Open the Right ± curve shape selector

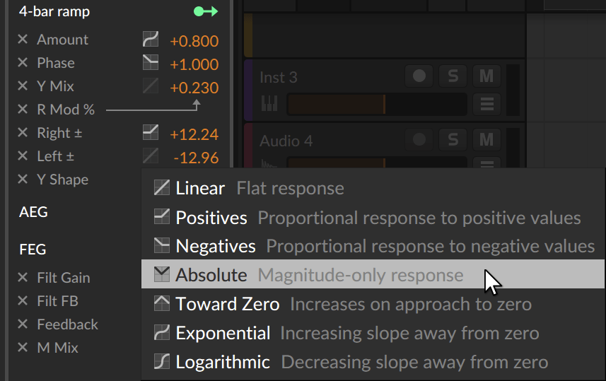point(151,133)
